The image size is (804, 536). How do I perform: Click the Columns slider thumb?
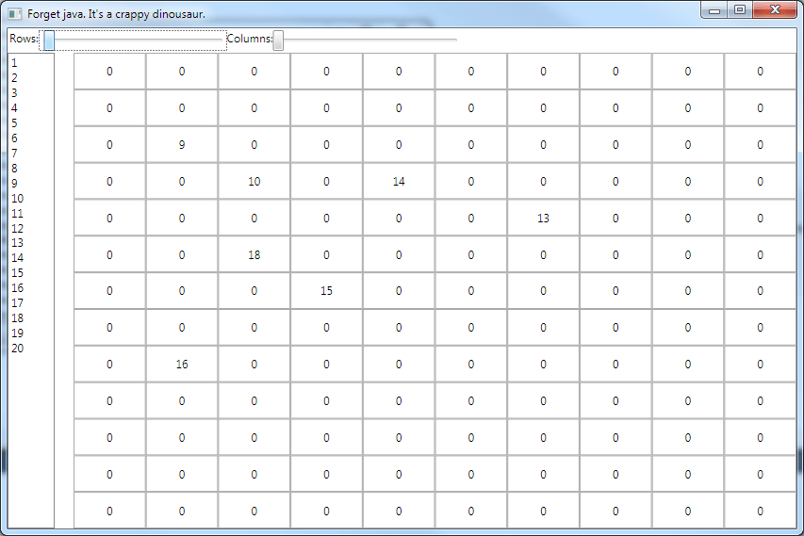(278, 40)
